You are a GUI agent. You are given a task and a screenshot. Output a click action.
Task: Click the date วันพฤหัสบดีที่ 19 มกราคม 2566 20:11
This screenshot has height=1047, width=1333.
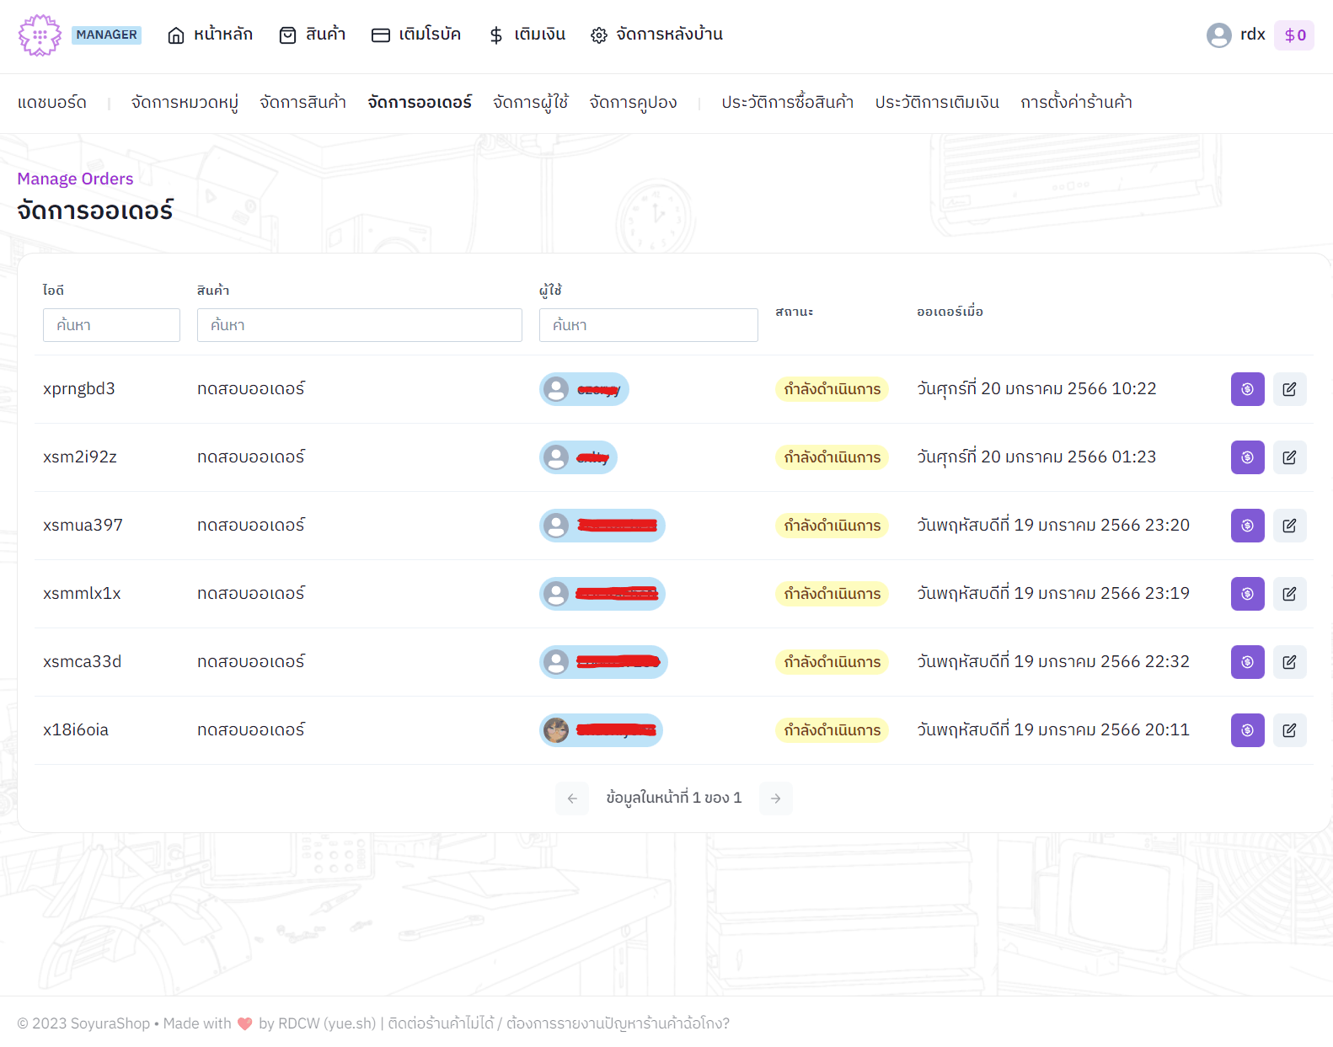coord(1053,730)
